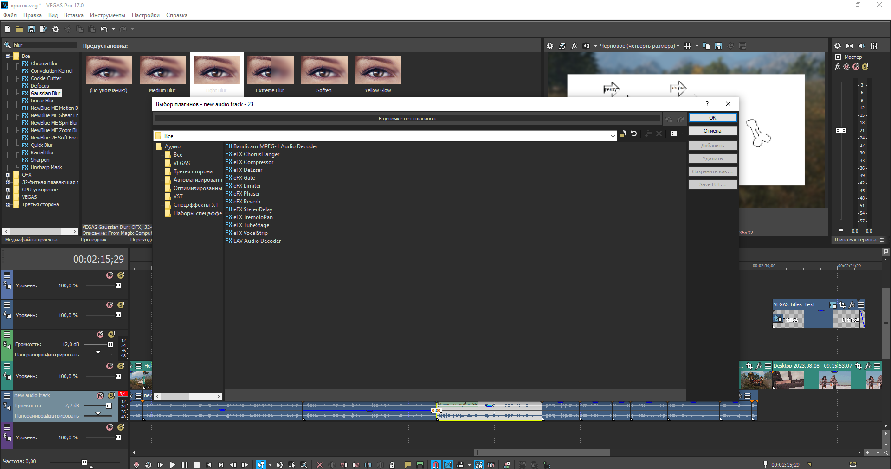891x469 pixels.
Task: Mute audio track 5
Action: click(x=100, y=334)
